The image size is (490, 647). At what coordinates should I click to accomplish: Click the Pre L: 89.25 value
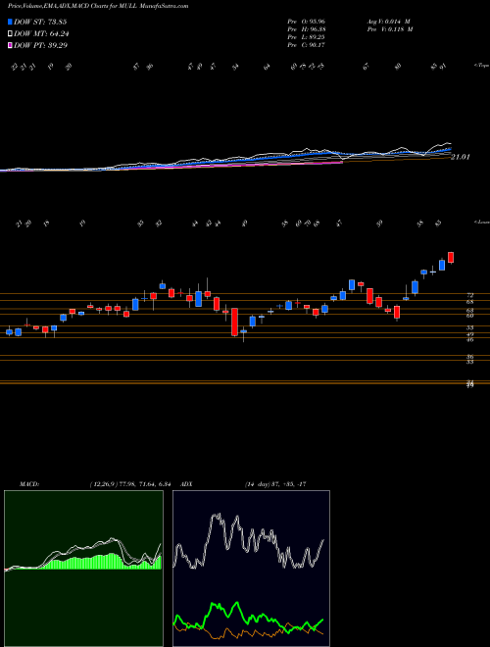tap(307, 37)
